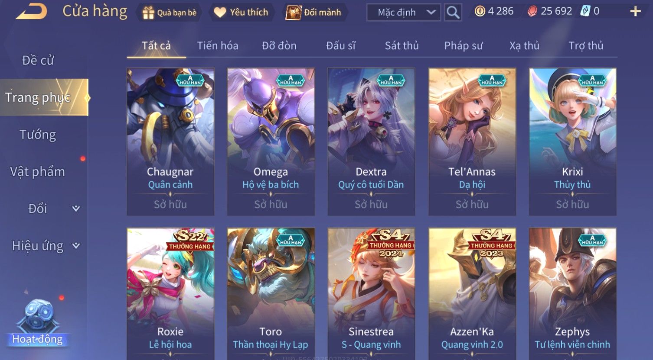Tap the plus icon to add currency
Image resolution: width=653 pixels, height=360 pixels.
635,11
